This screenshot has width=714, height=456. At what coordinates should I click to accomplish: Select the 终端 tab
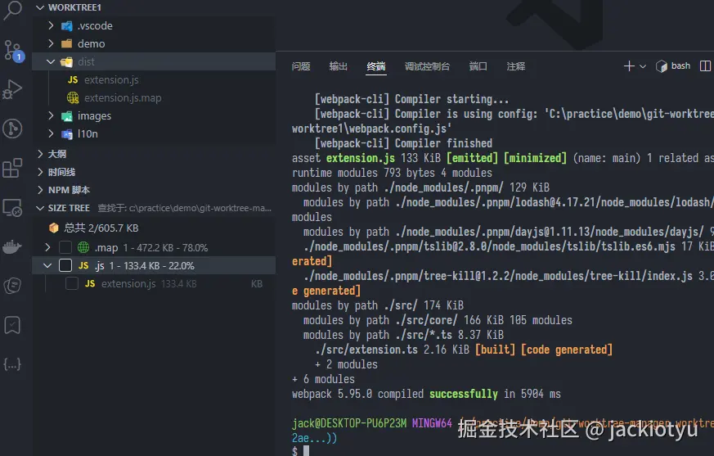tap(376, 66)
